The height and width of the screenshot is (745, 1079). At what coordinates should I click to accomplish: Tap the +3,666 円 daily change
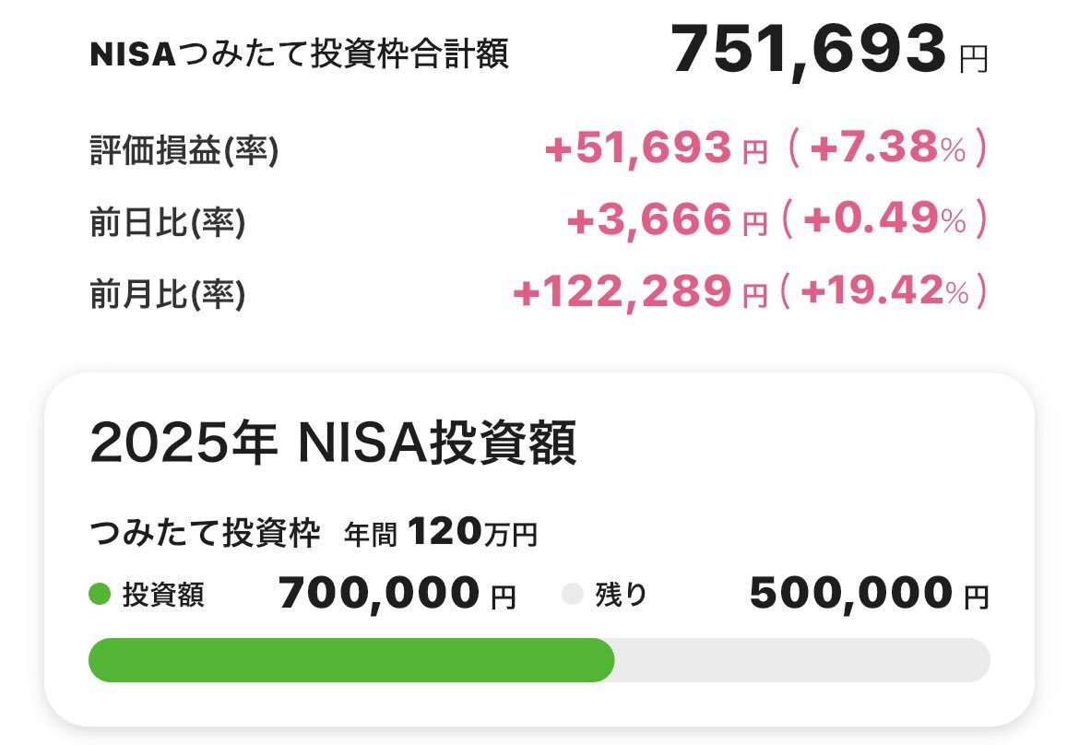pyautogui.click(x=667, y=219)
